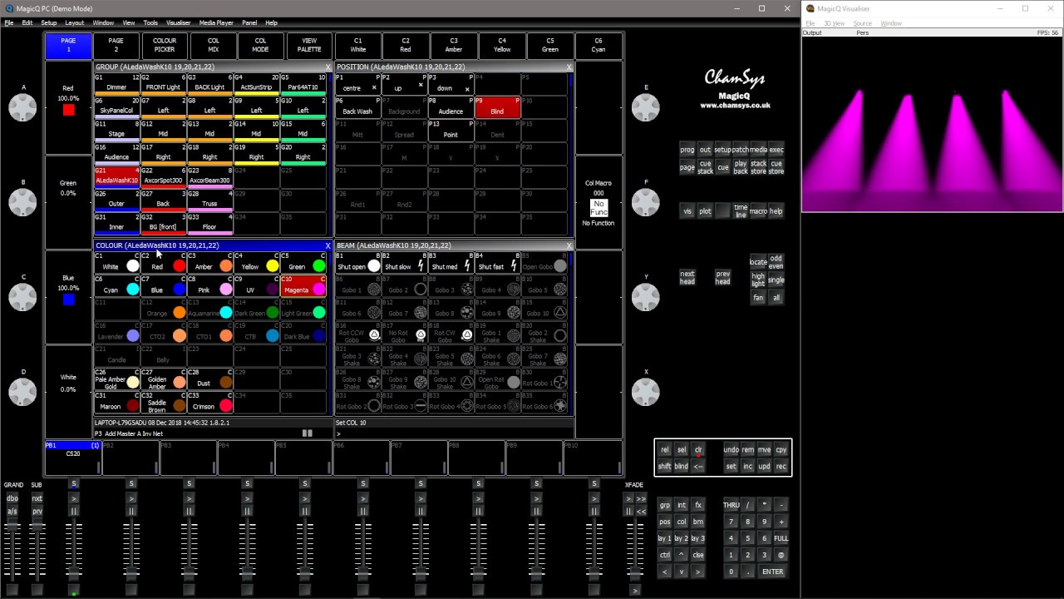Image resolution: width=1064 pixels, height=599 pixels.
Task: Select the Rot Gobo 6 palette
Action: click(544, 402)
